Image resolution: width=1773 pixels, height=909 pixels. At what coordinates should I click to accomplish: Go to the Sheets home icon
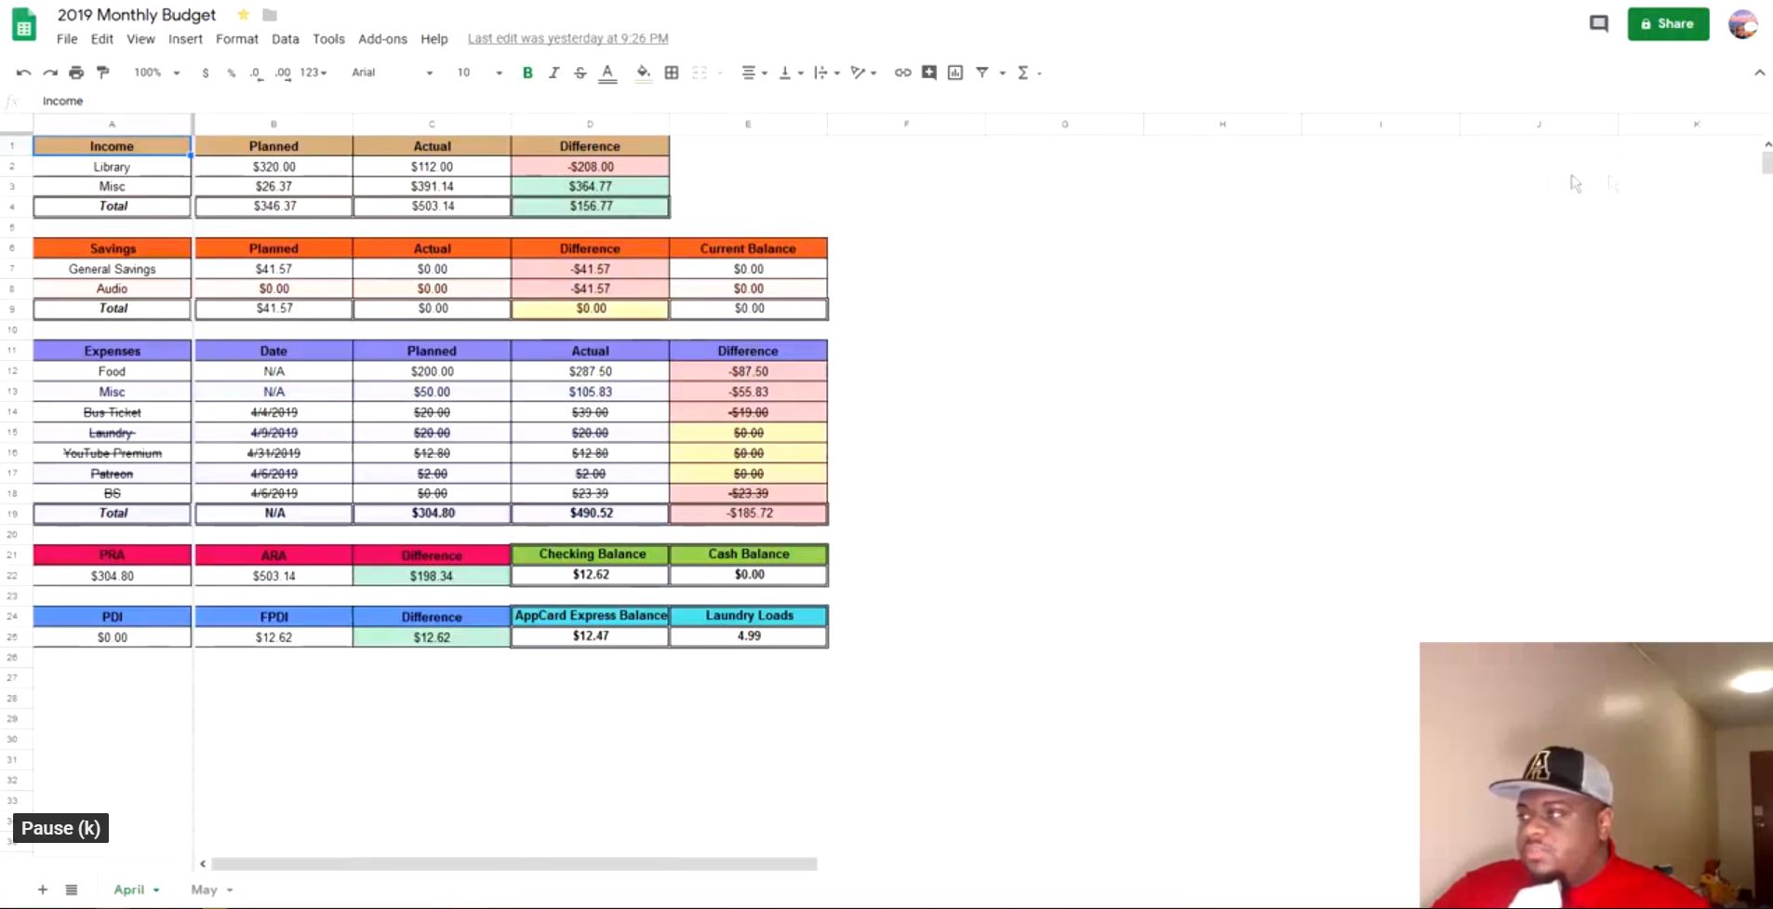(24, 25)
